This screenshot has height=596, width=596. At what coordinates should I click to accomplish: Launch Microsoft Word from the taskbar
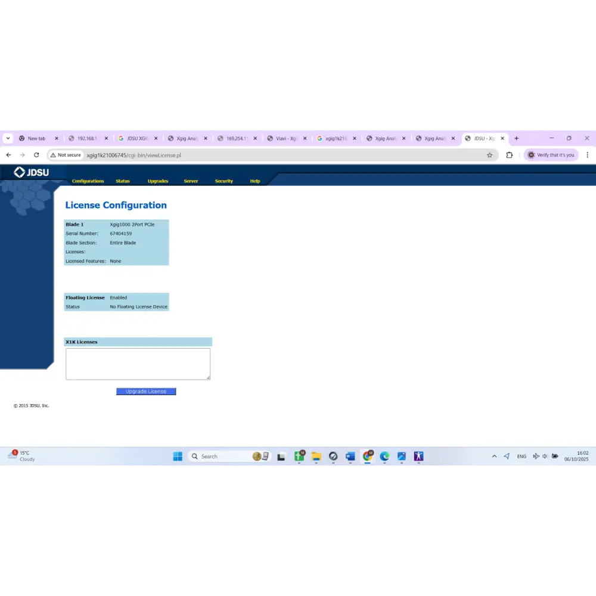click(x=350, y=457)
